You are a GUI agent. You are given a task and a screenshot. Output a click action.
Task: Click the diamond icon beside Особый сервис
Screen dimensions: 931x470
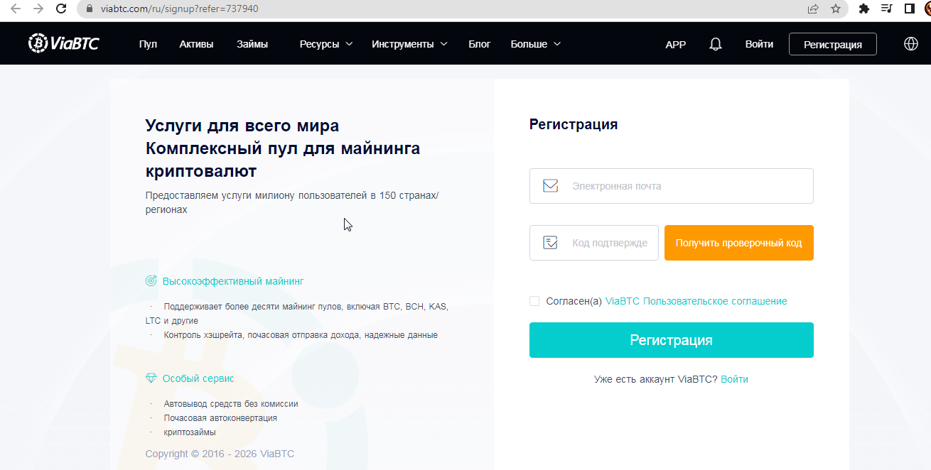[x=151, y=378]
